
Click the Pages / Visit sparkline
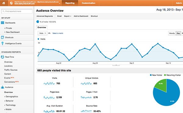[86, 97]
